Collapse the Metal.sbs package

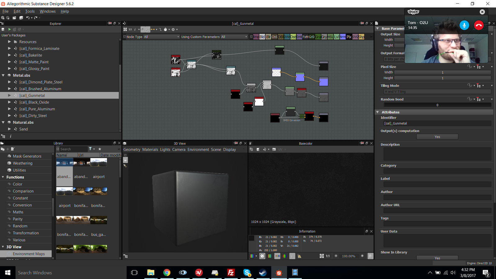[3, 75]
